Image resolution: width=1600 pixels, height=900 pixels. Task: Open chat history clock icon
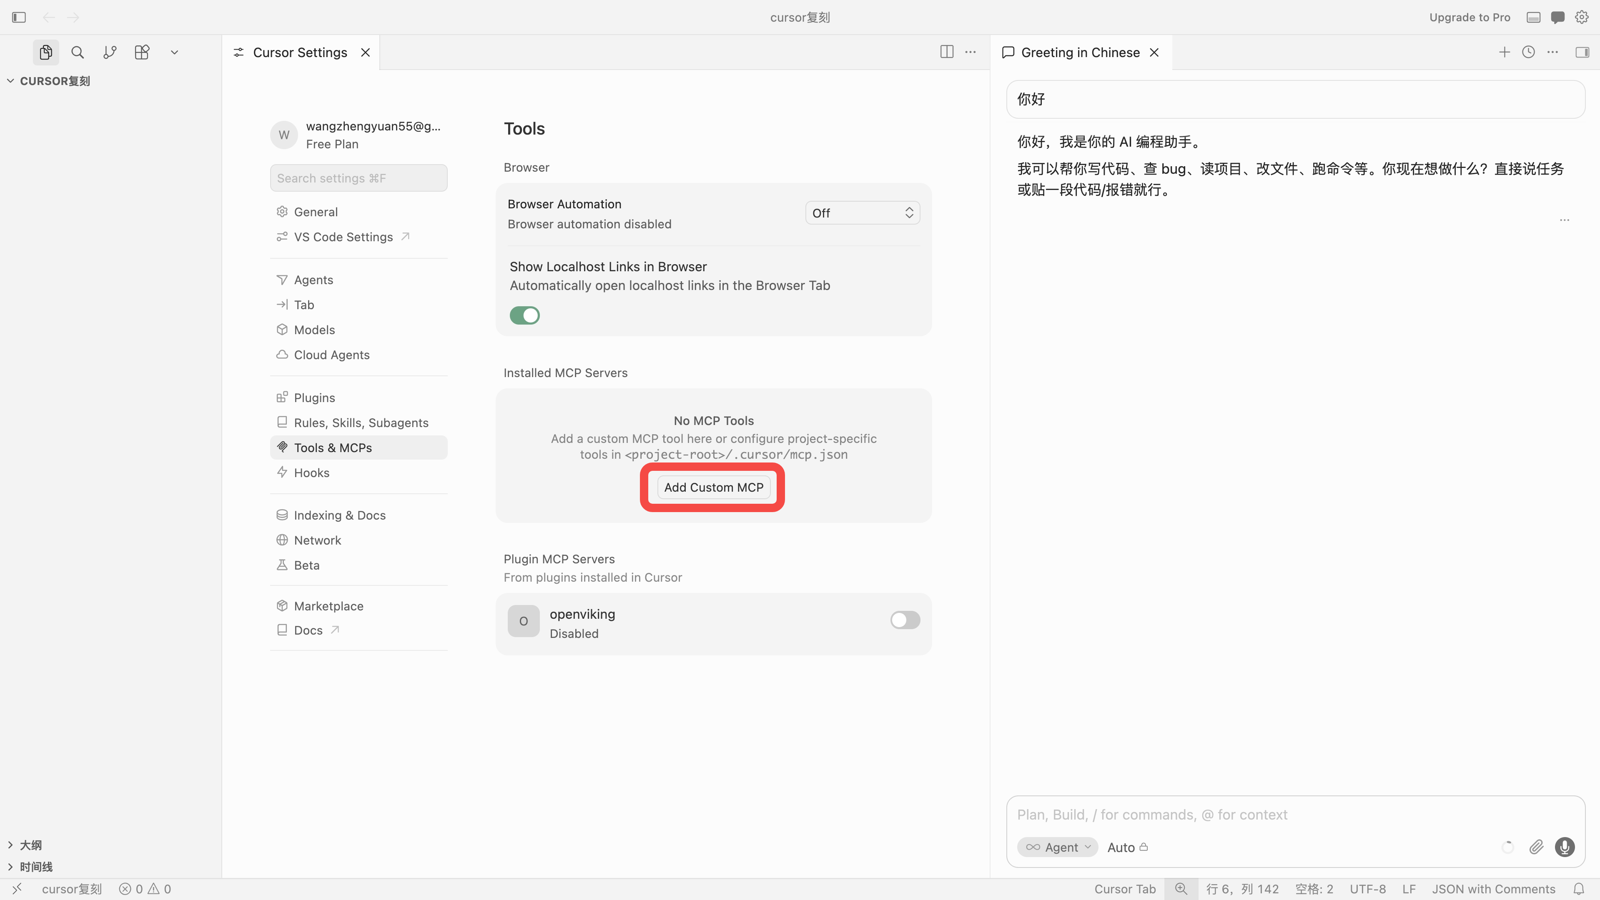pos(1529,52)
